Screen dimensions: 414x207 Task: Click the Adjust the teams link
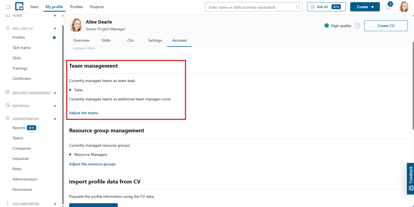click(84, 113)
